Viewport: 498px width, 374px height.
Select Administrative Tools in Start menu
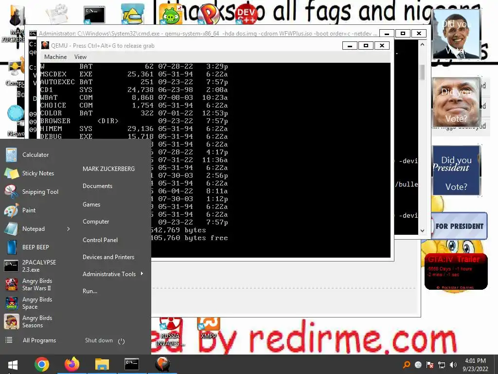tap(109, 274)
